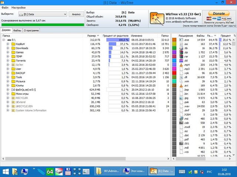Viewport: 237px width, 177px height.
Task: Click extension list scroll down arrow
Action: pyautogui.click(x=234, y=155)
